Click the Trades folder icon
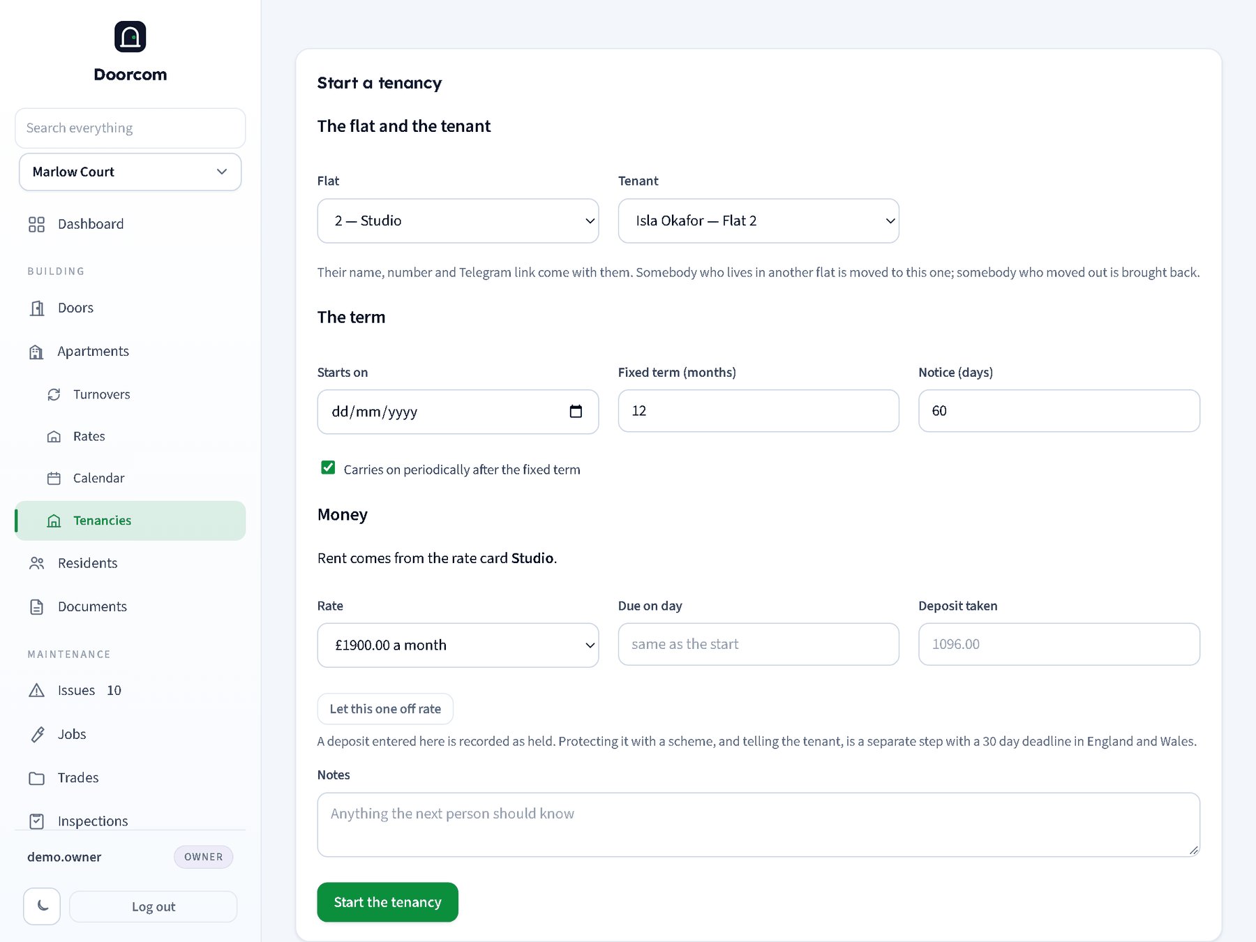 [36, 778]
